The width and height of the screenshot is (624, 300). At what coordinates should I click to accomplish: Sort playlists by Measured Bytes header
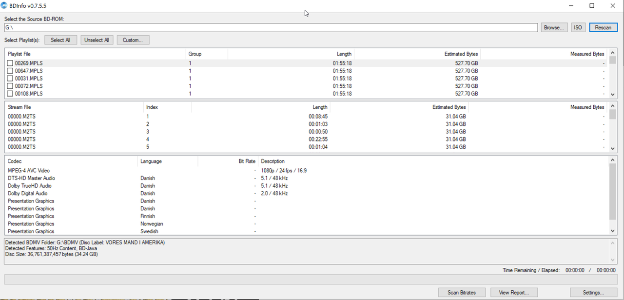coord(544,54)
